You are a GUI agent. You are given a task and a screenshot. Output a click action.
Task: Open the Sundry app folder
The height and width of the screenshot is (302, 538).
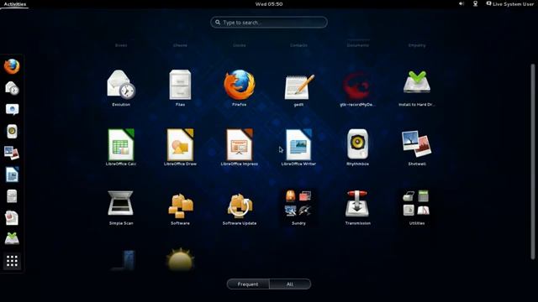coord(298,207)
